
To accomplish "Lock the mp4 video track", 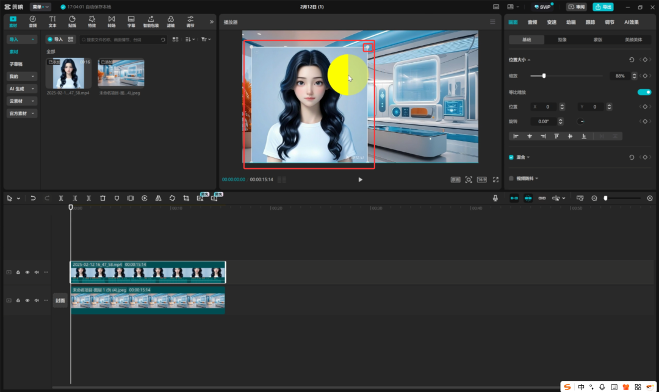I will tap(18, 273).
